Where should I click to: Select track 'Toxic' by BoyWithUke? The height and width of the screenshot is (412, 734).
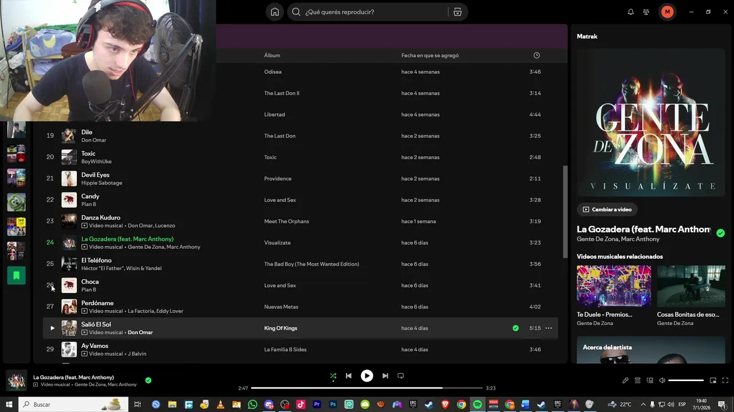(x=88, y=153)
